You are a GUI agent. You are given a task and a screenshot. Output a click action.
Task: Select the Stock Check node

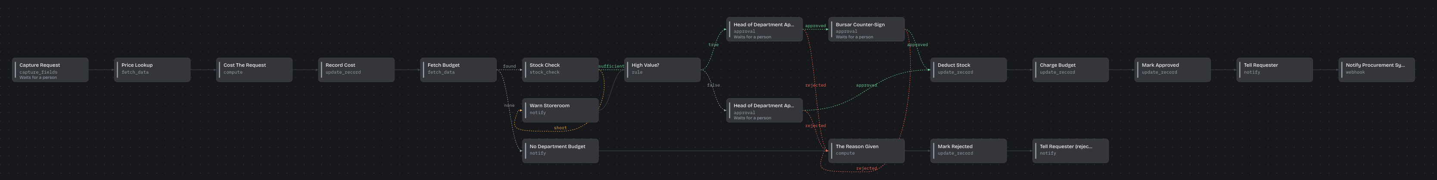561,70
